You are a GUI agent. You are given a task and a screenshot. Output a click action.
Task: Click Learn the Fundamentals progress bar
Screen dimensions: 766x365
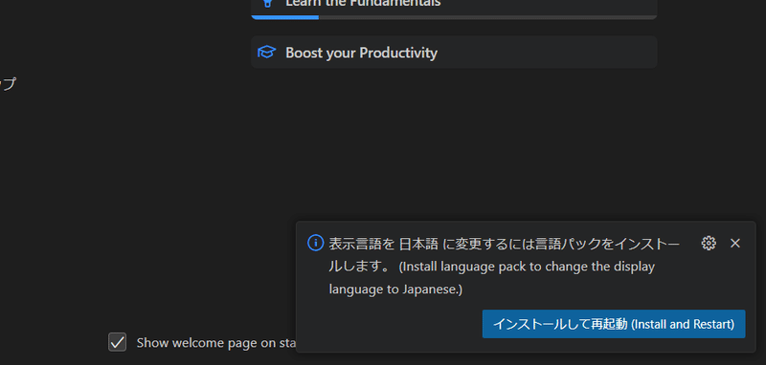click(454, 17)
